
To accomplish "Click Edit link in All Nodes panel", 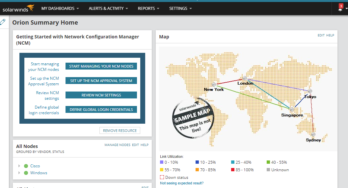I will point(135,145).
